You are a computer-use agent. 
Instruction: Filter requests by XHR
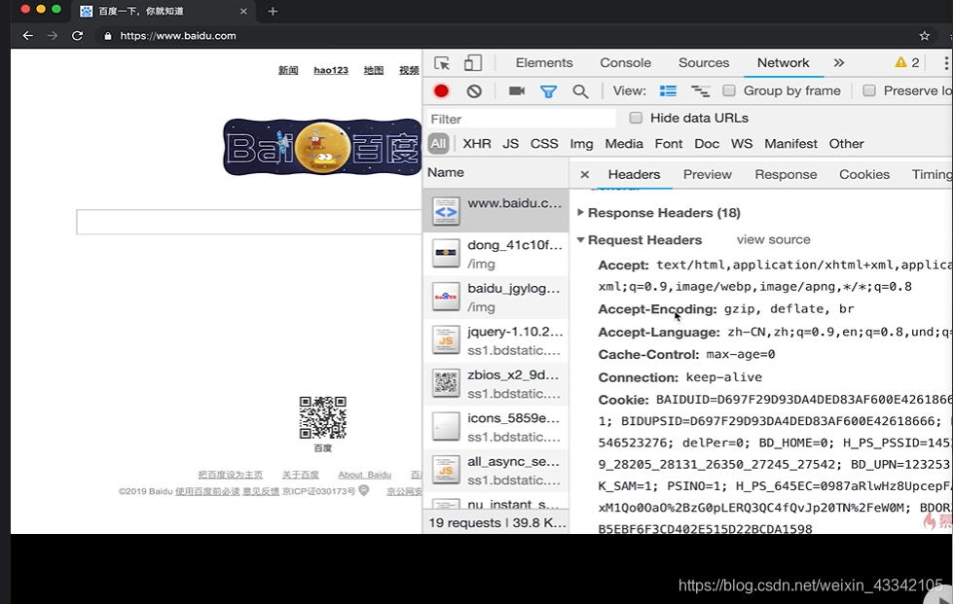click(x=477, y=144)
